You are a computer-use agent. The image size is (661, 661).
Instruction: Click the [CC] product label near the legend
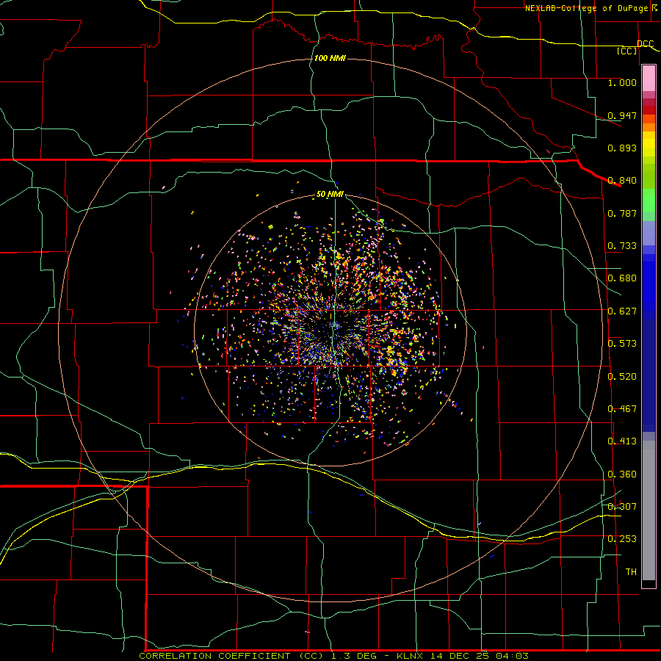(627, 51)
